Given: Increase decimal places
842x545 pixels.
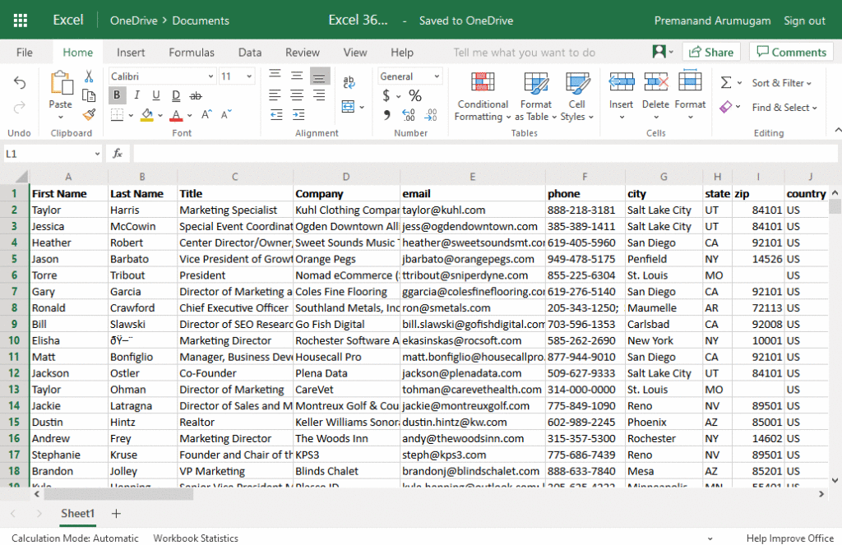Looking at the screenshot, I should [409, 115].
